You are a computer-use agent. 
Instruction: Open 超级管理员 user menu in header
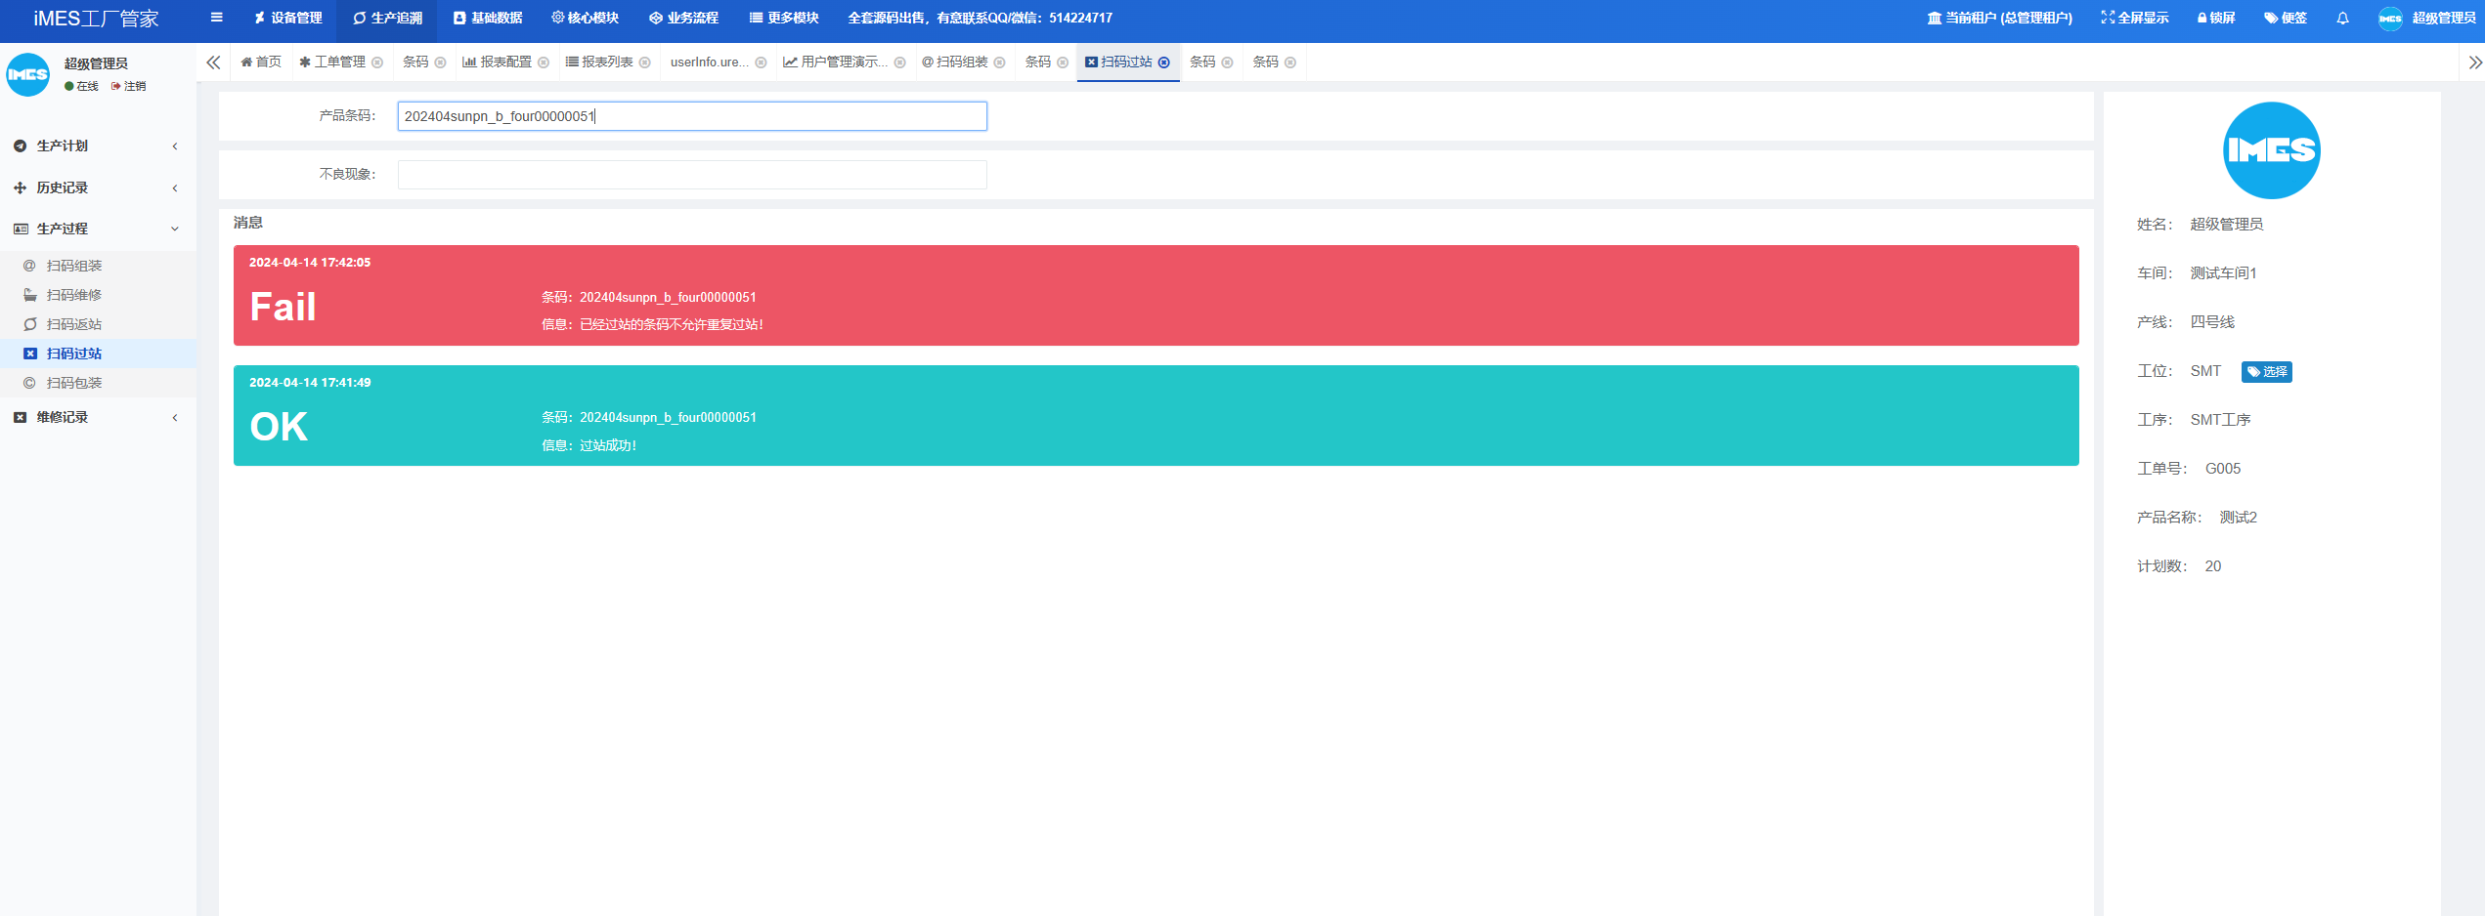coord(2428,18)
